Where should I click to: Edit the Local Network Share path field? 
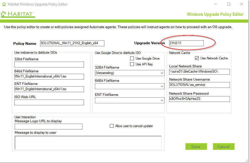click(199, 72)
